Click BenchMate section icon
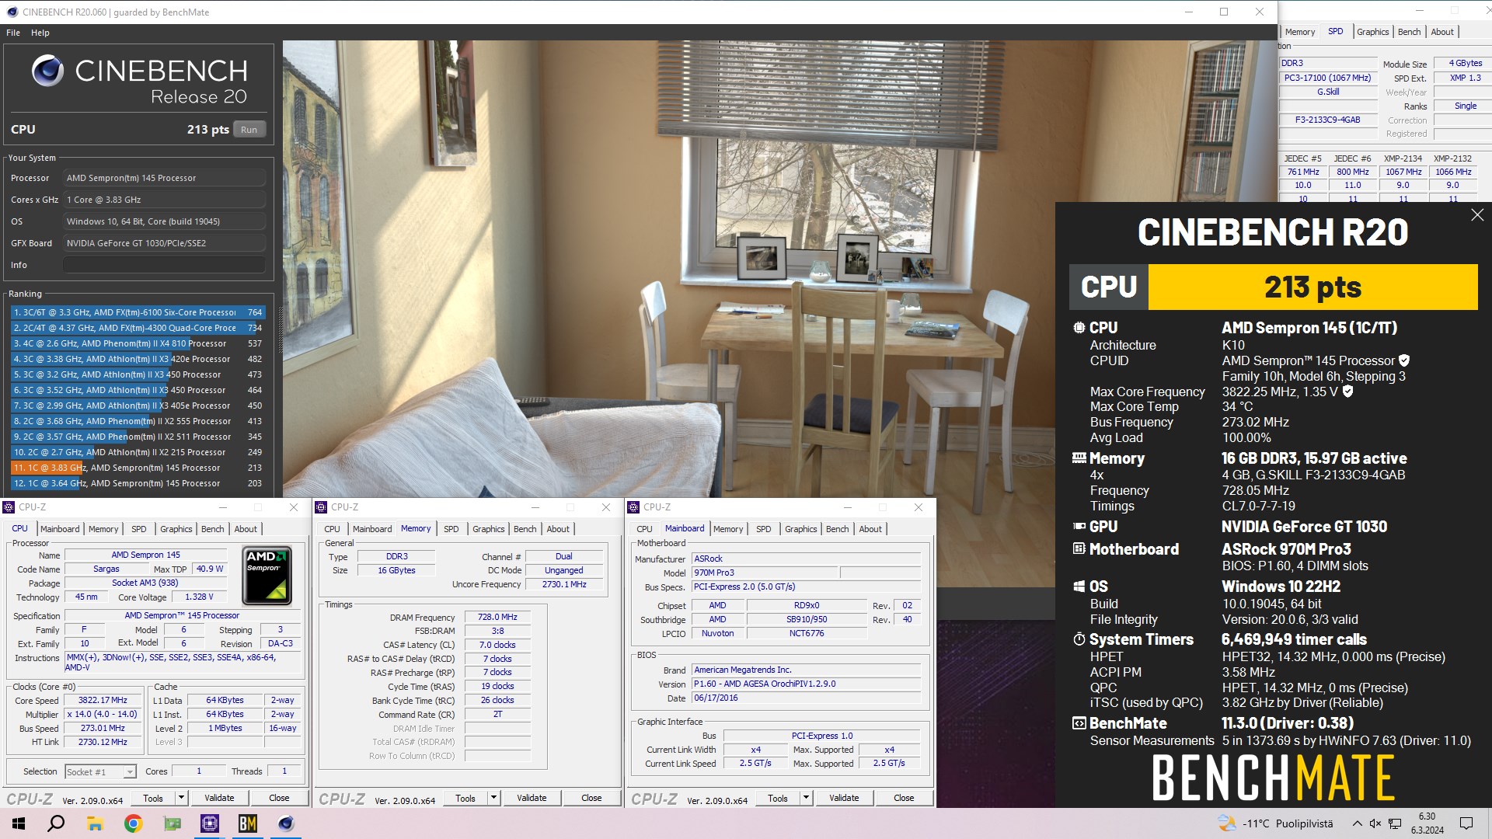1492x839 pixels. pos(1079,723)
